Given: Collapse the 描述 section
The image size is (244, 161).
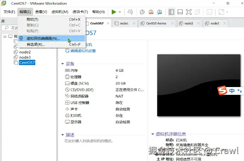Looking at the screenshot, I should tap(63, 135).
